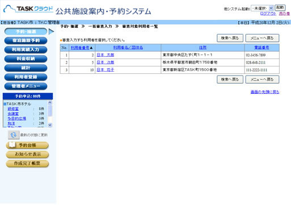Click phone number 111-2222-1111
The image size is (291, 208).
pos(256,70)
